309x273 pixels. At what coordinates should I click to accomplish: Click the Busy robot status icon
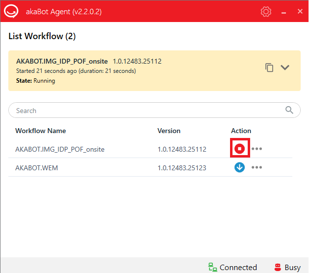[x=278, y=267]
